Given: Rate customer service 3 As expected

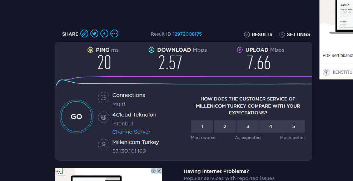Looking at the screenshot, I should pos(248,126).
